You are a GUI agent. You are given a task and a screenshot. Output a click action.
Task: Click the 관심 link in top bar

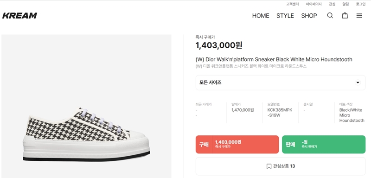tap(332, 4)
